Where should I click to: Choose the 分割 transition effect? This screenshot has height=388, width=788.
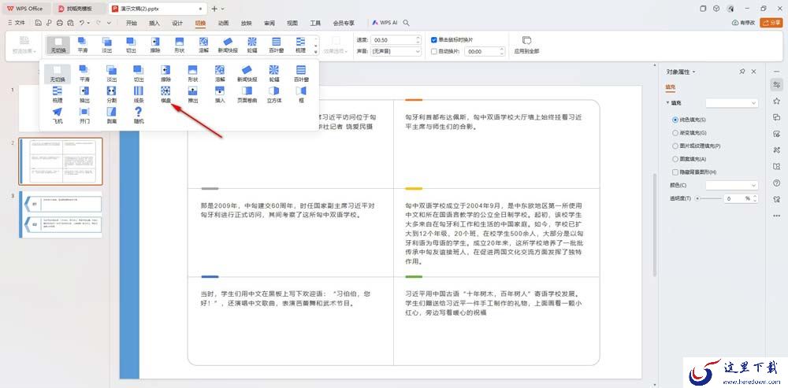112,94
